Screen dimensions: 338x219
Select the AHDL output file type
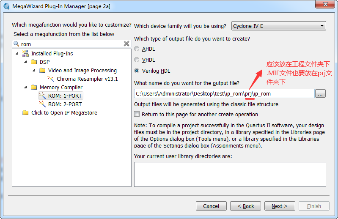pos(137,49)
